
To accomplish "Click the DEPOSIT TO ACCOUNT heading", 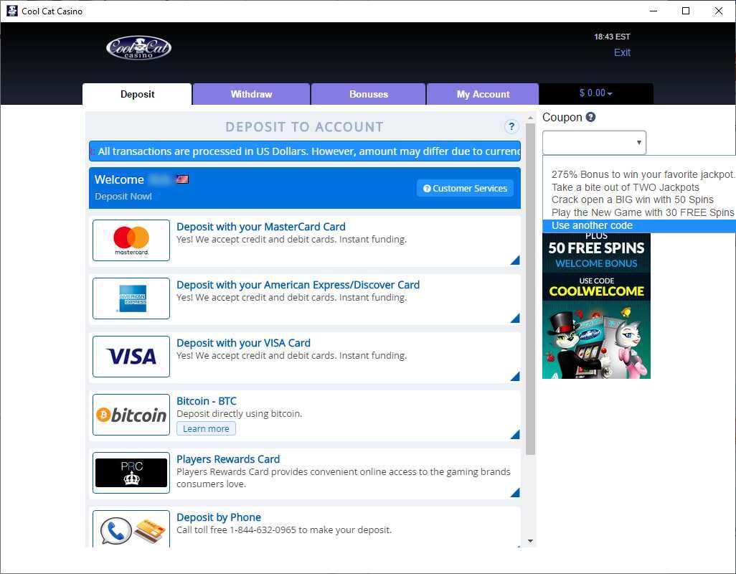I will (x=304, y=127).
